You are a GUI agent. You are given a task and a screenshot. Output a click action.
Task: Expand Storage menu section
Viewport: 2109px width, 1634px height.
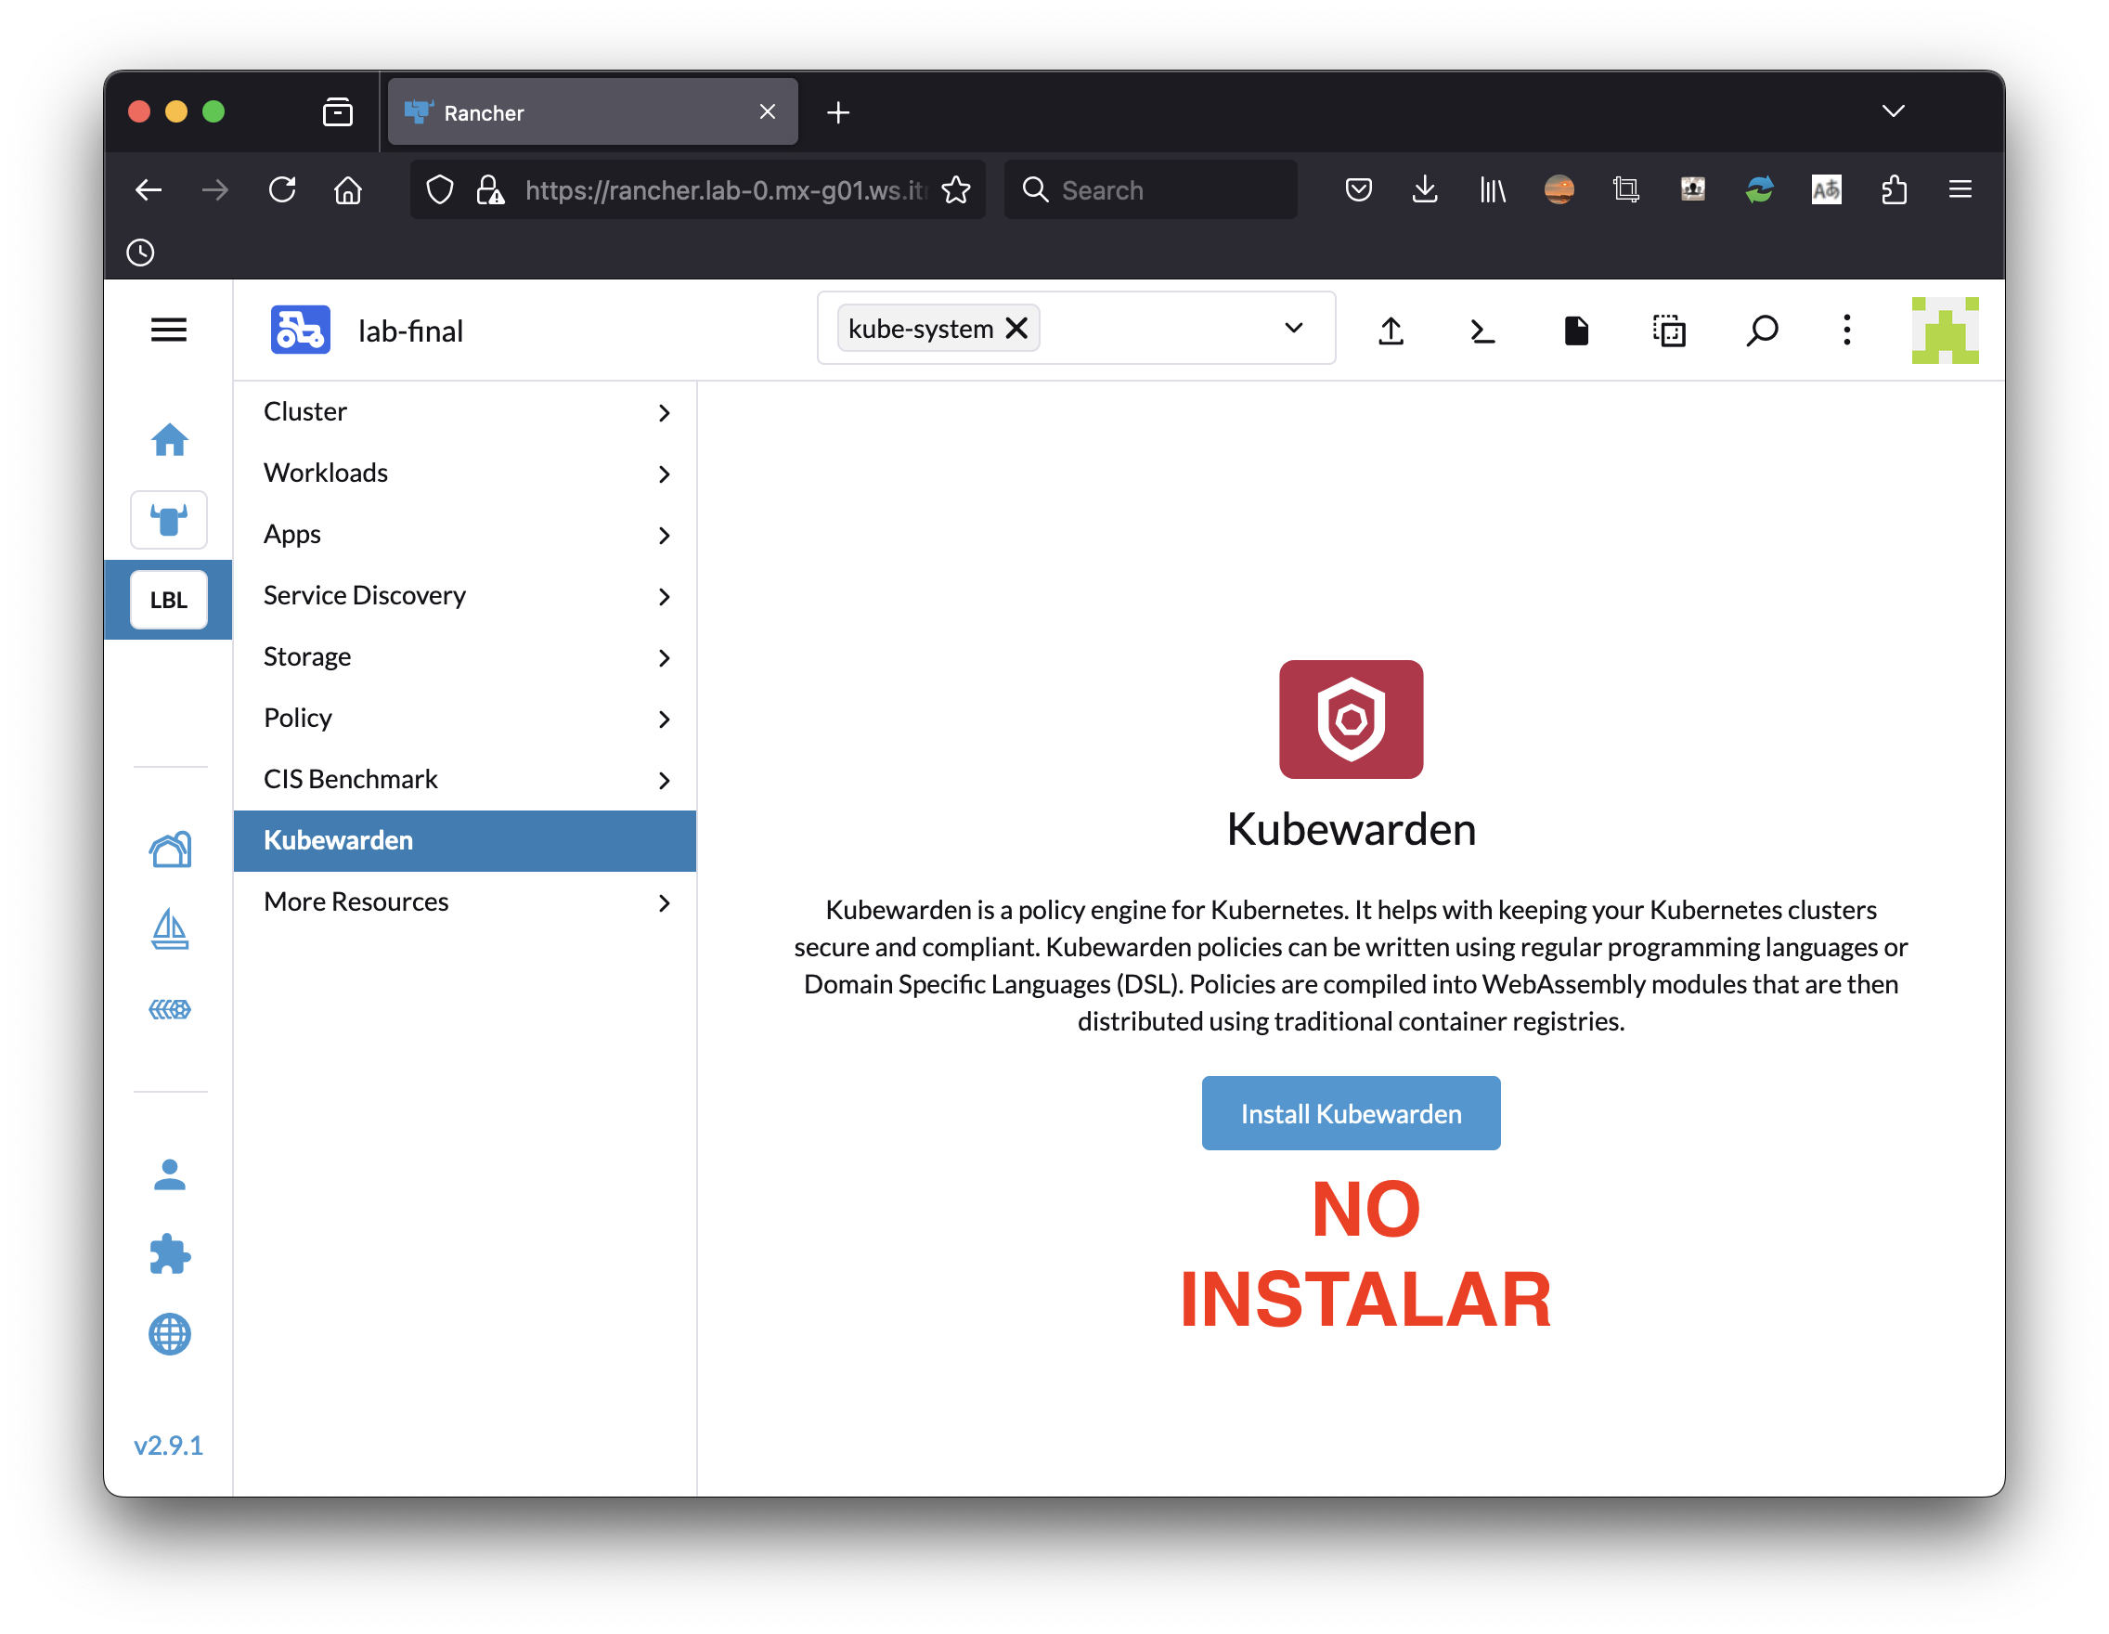tap(464, 656)
